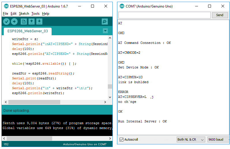Open the Serial Monitor magnifier icon

[x=105, y=22]
